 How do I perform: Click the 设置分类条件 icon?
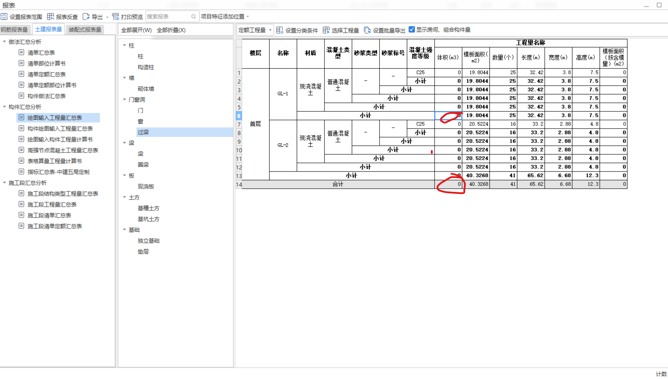pos(280,30)
